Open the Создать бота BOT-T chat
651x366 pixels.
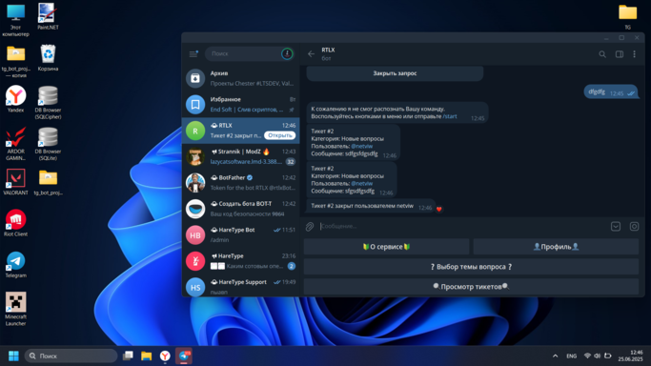[x=241, y=209]
